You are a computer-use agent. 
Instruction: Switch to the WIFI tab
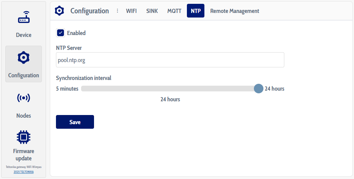click(x=131, y=11)
